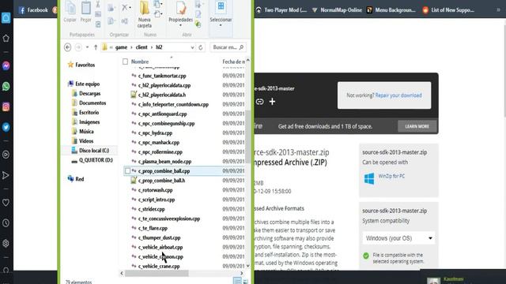Select c_npc_rollermine.cpp
The image size is (506, 284).
tap(160, 152)
